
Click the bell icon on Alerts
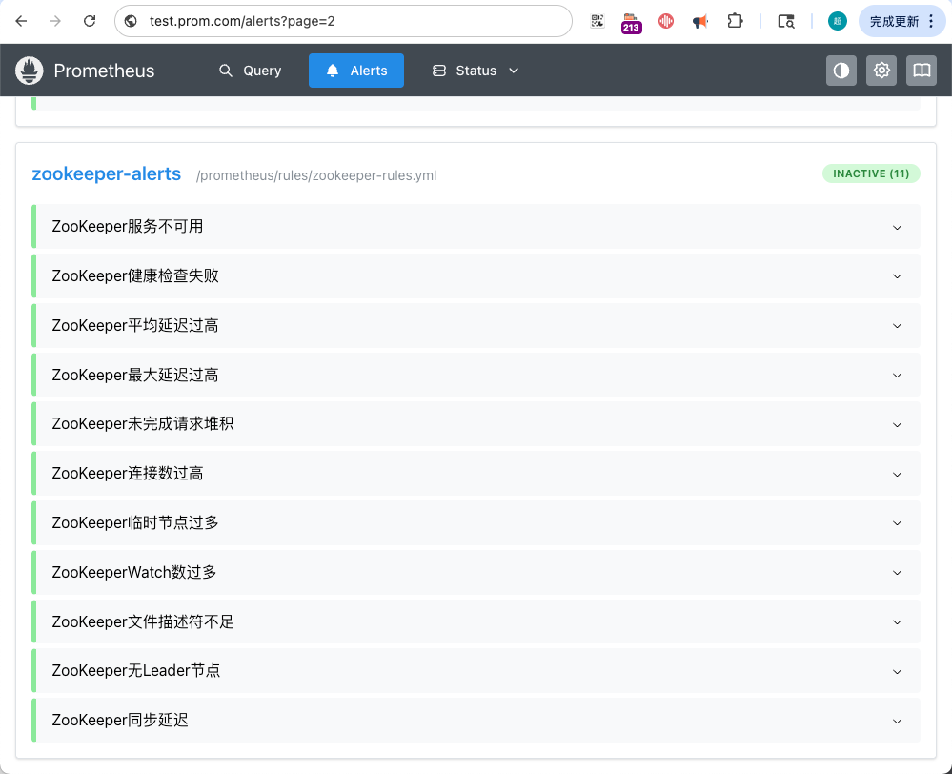[333, 71]
